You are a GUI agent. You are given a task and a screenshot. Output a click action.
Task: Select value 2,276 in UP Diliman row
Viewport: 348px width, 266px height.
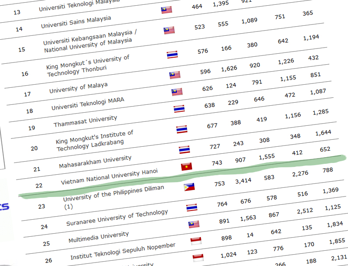click(300, 174)
